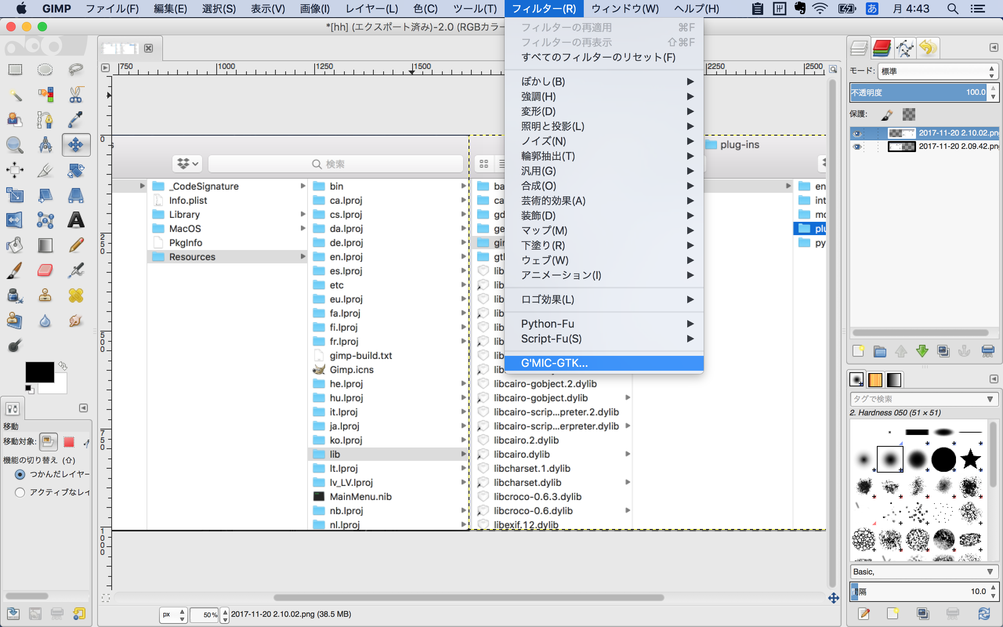Click すべてのフィルターのリセット(F)
The width and height of the screenshot is (1003, 627).
click(604, 57)
